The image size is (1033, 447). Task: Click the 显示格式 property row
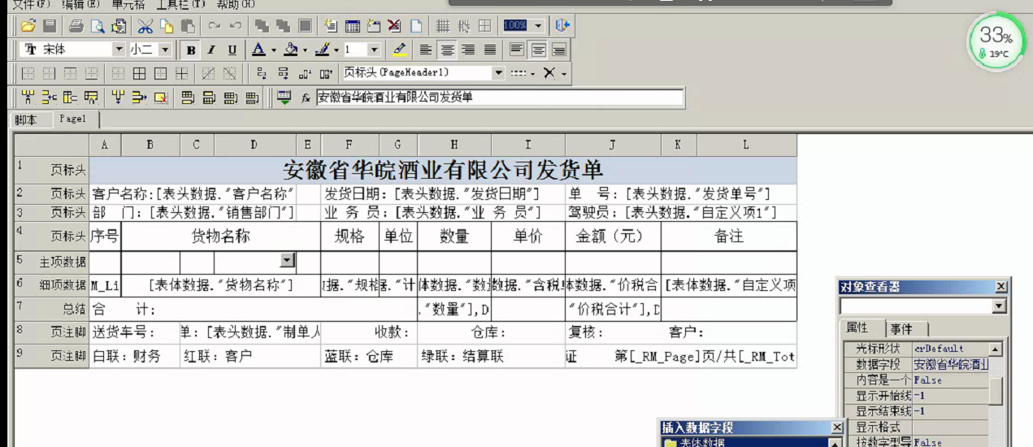point(915,427)
